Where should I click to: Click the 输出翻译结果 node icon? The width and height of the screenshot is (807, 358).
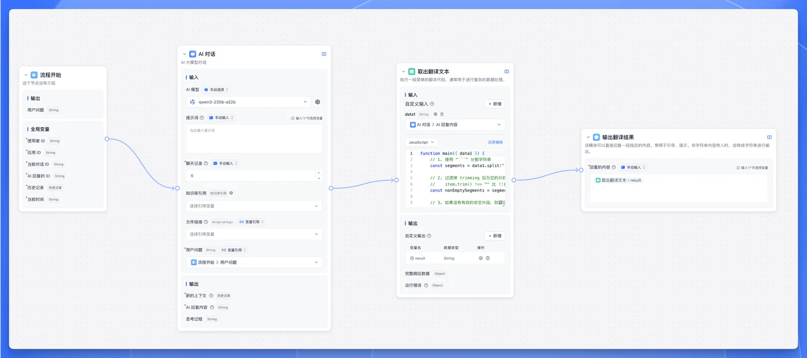597,138
